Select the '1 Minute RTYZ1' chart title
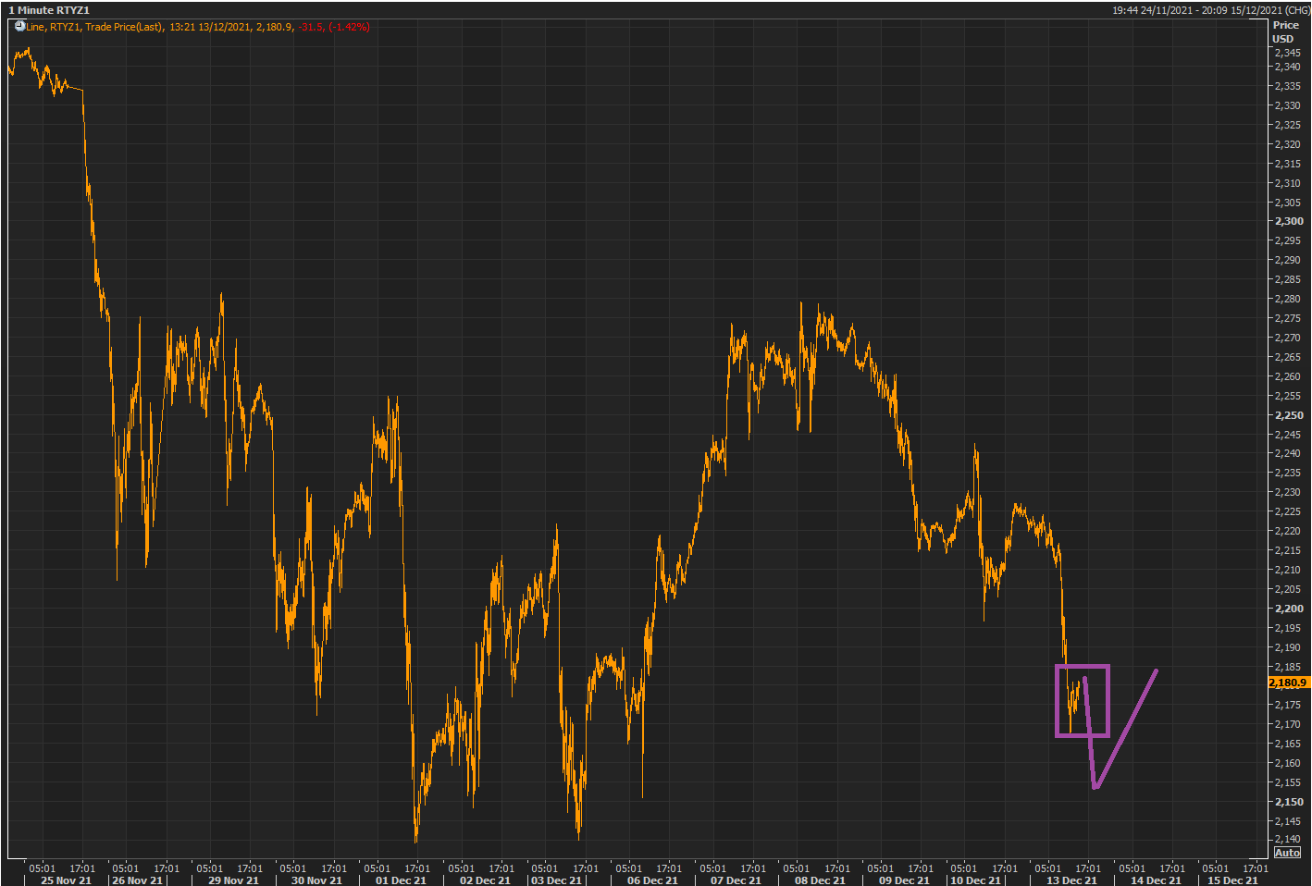1312x886 pixels. coord(49,10)
